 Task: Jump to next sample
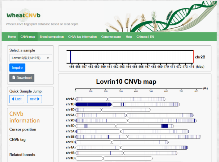[34, 99]
